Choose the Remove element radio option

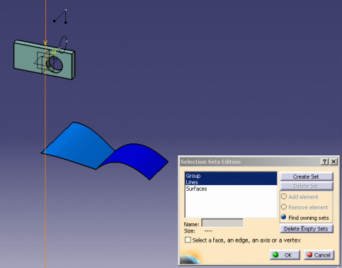pyautogui.click(x=284, y=207)
